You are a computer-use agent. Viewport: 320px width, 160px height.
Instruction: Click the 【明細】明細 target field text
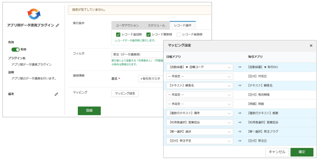(x=255, y=104)
